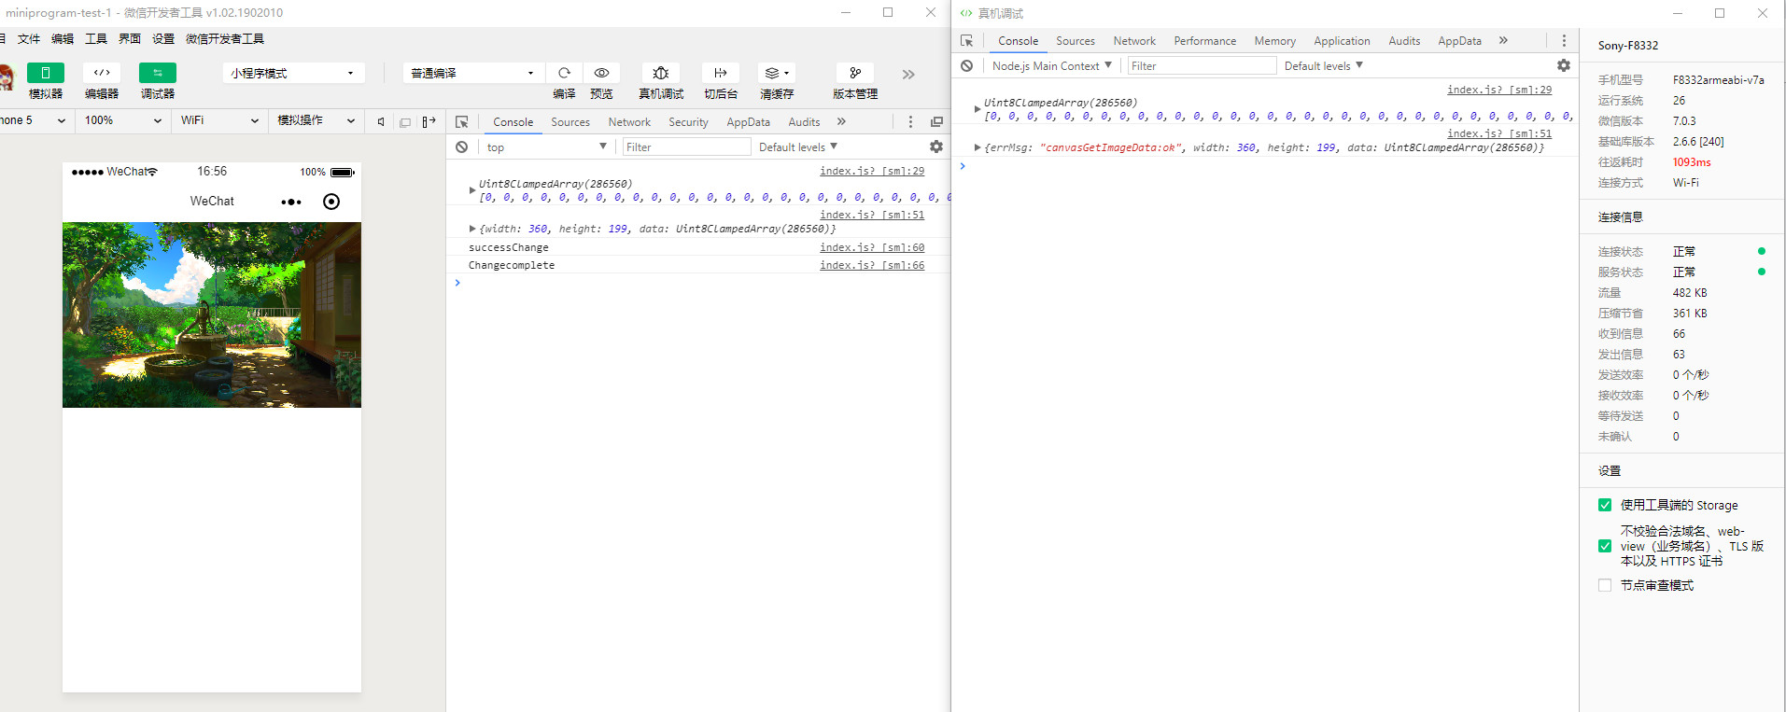Open the 工具 menu
The width and height of the screenshot is (1786, 712).
pyautogui.click(x=96, y=39)
